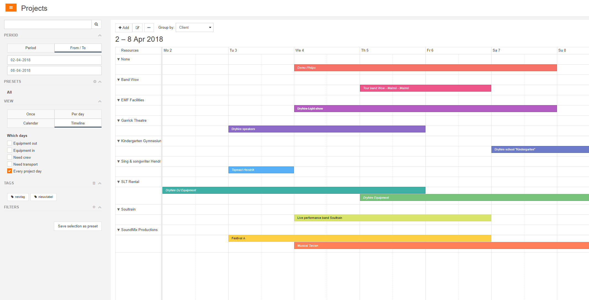Click the Add button to create a project

123,28
